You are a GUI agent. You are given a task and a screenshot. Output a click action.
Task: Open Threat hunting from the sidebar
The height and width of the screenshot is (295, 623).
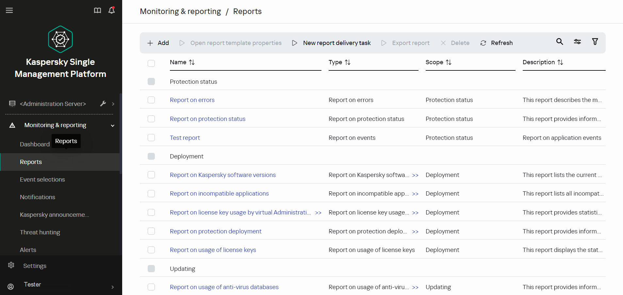[x=40, y=232]
